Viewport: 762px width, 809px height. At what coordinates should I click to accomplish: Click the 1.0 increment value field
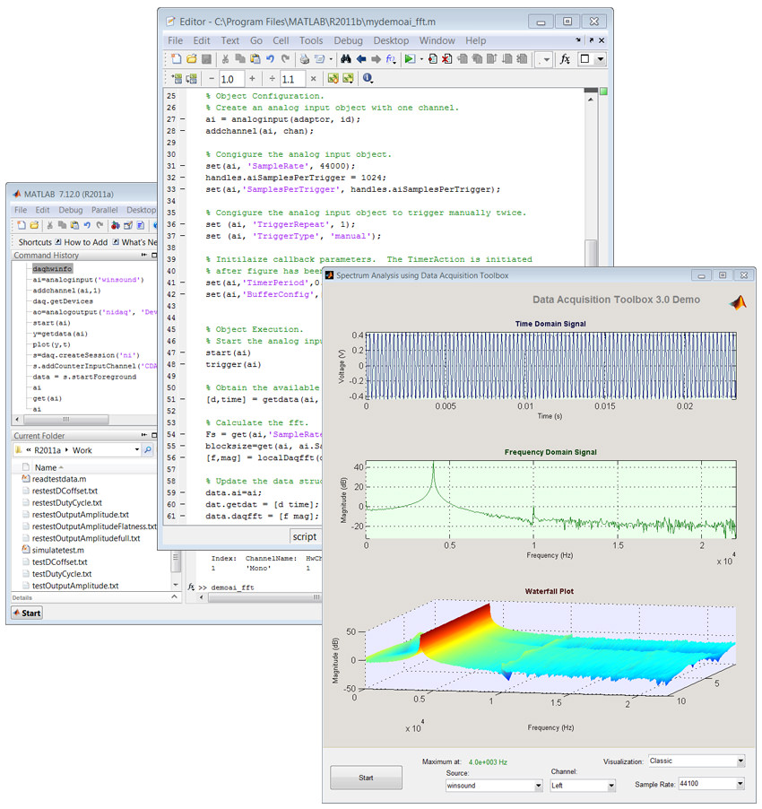(231, 79)
